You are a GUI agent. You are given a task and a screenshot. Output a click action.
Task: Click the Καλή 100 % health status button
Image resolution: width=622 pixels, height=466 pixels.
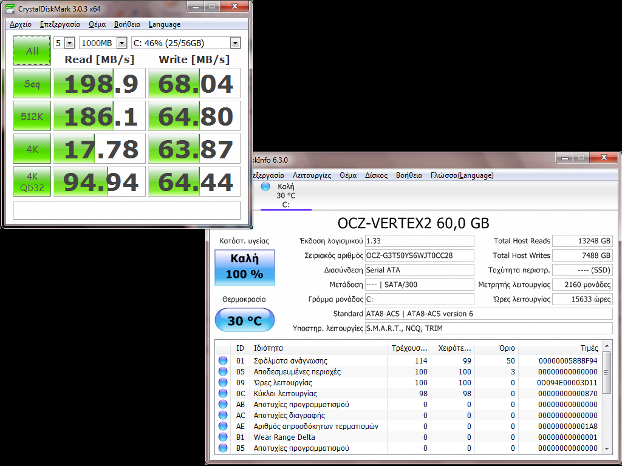pos(245,268)
